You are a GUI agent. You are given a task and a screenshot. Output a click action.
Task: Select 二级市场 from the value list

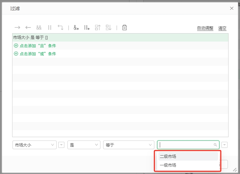[168, 157]
